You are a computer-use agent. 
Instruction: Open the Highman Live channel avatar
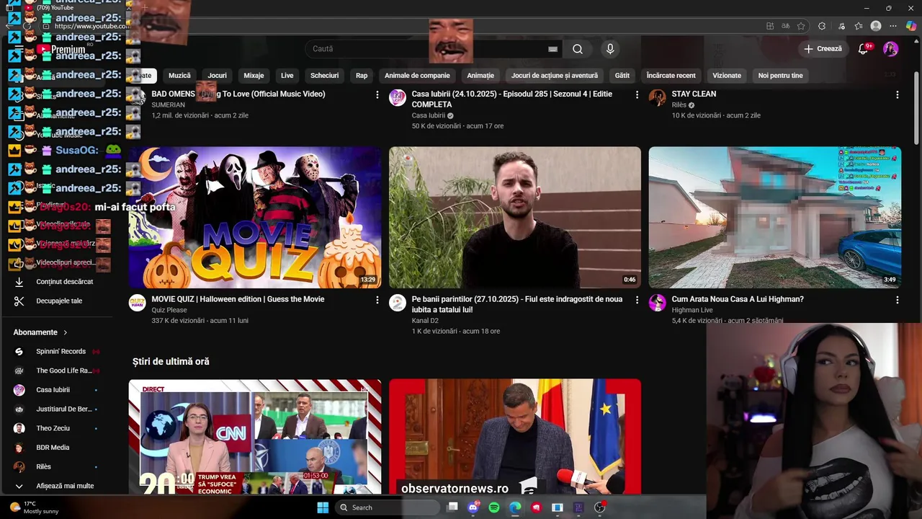point(657,303)
